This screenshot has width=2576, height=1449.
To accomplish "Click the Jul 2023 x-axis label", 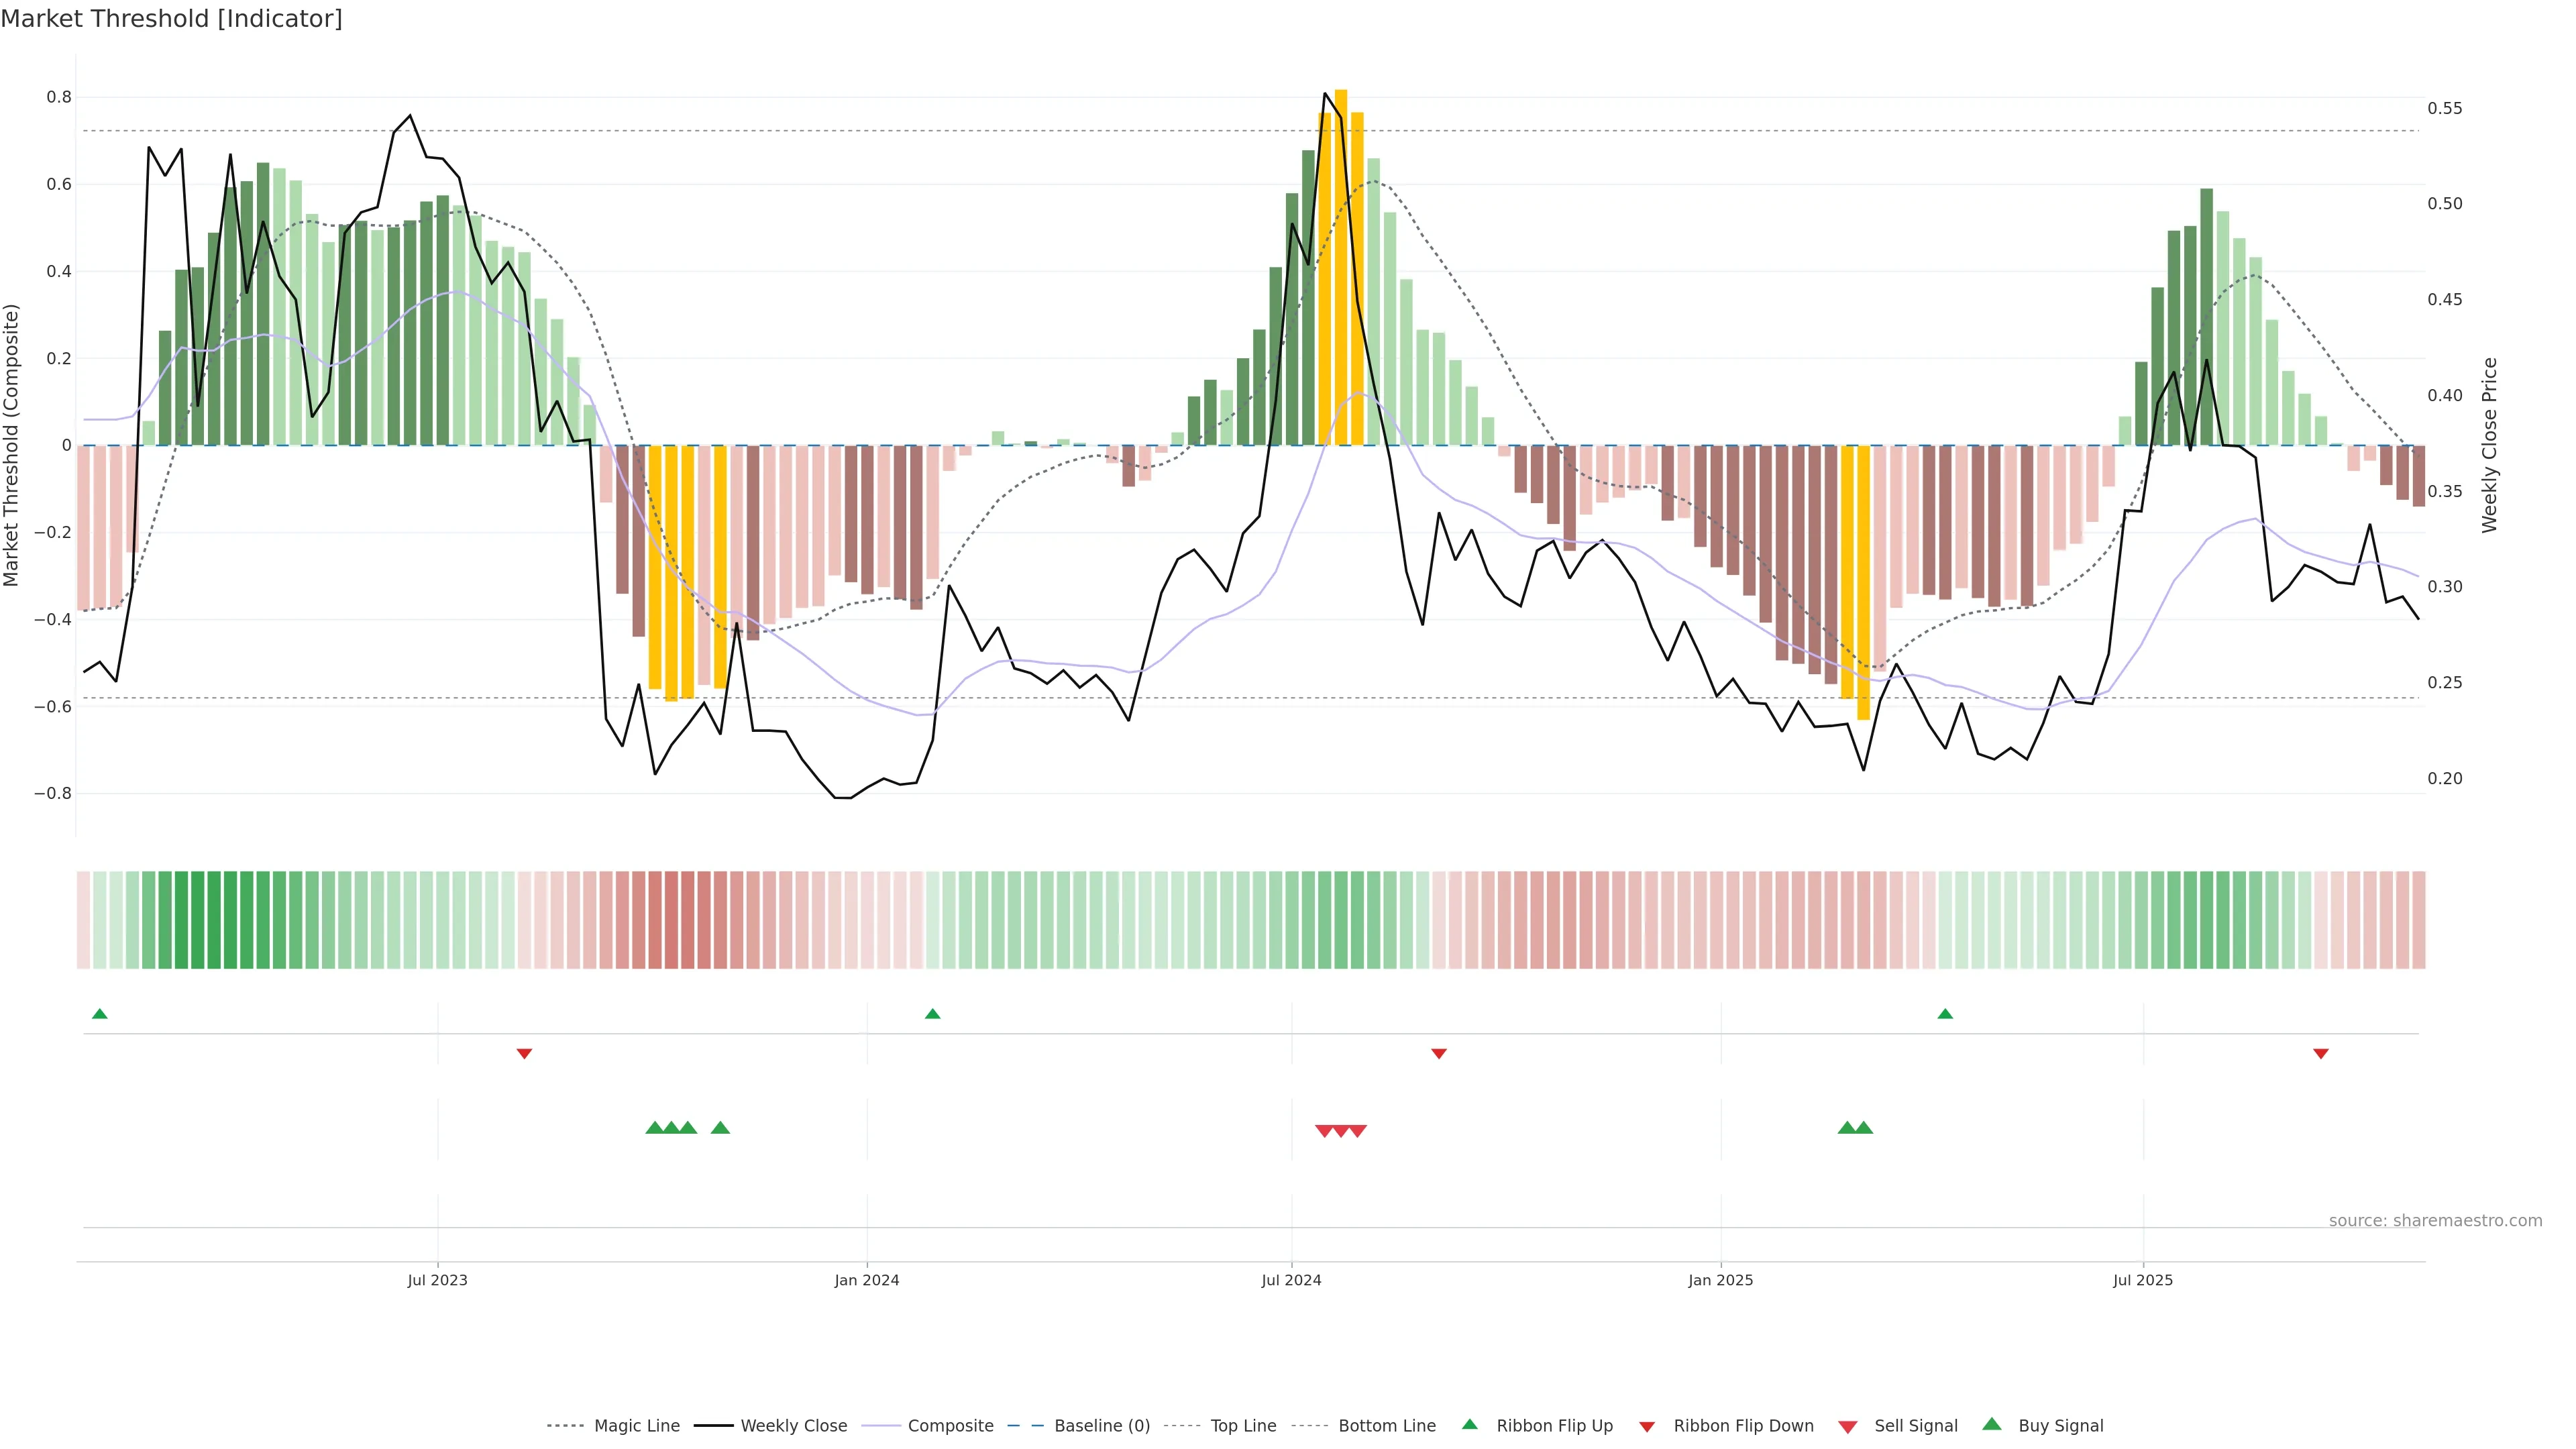I will pos(437,1280).
